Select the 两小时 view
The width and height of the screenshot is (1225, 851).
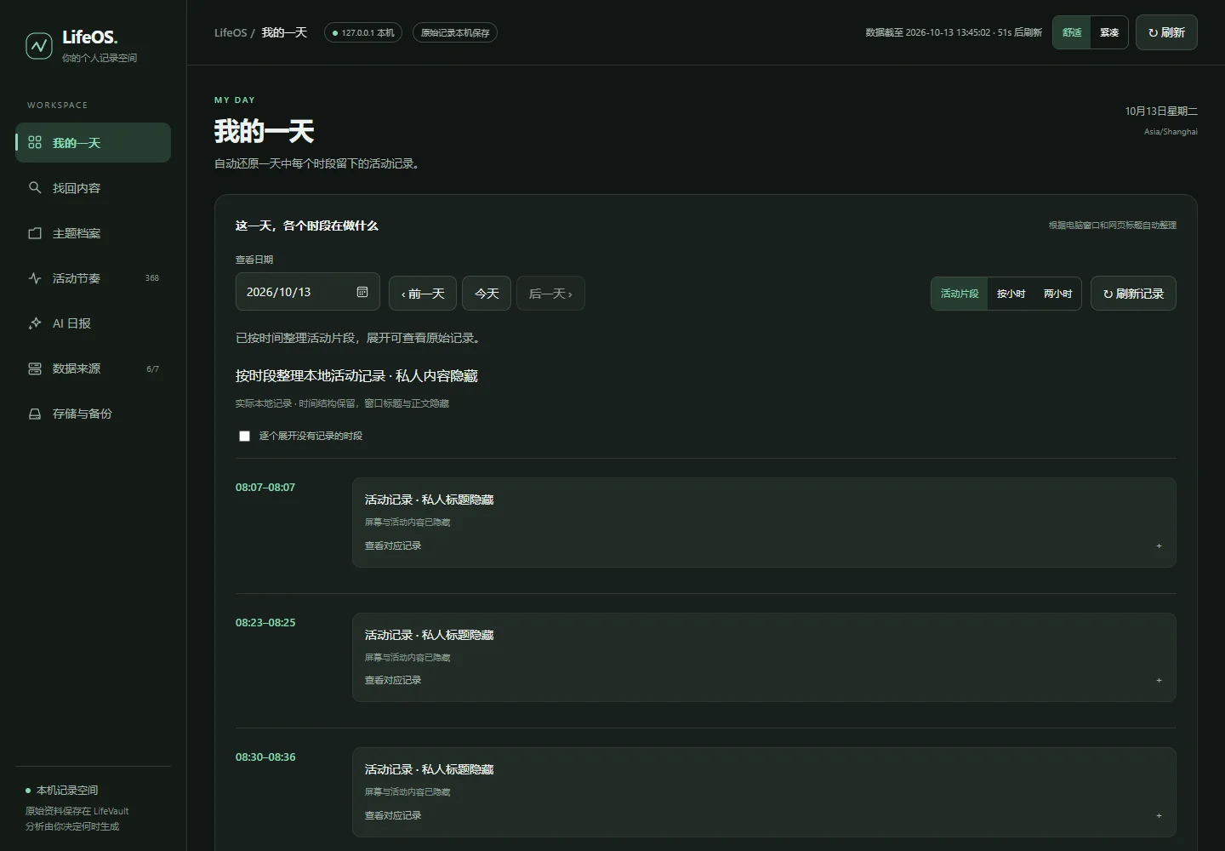1058,294
